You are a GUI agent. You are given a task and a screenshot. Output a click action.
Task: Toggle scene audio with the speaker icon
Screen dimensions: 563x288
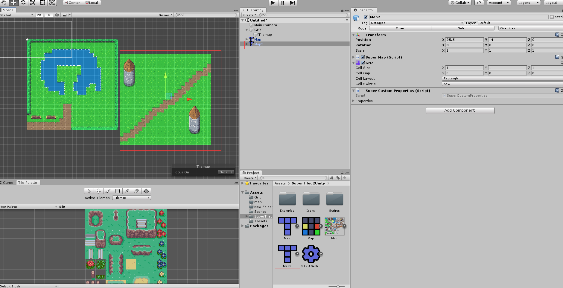click(56, 15)
